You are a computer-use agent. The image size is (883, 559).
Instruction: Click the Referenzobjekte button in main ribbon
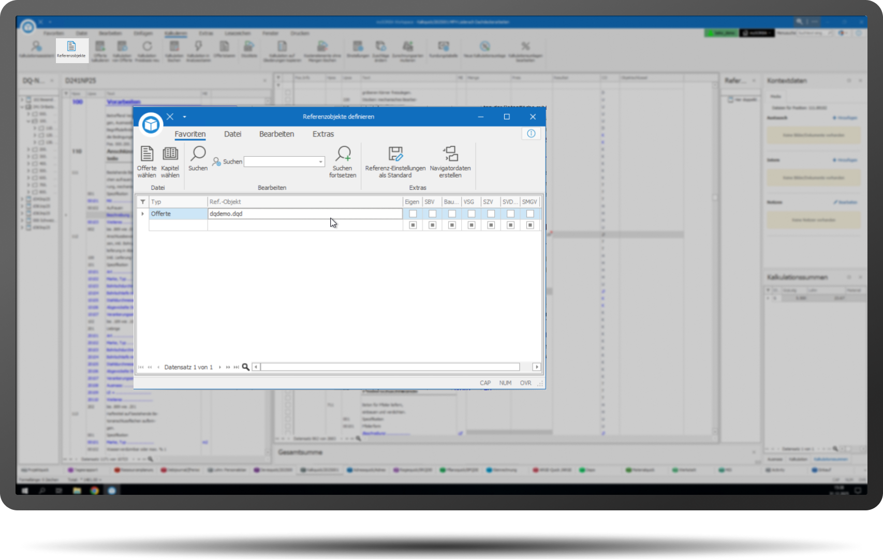[71, 50]
